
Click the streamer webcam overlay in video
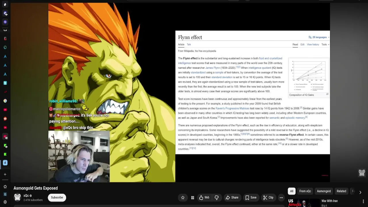click(x=79, y=157)
